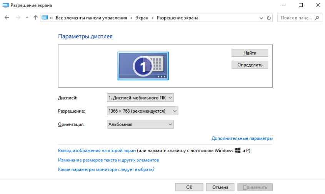Image resolution: width=325 pixels, height=194 pixels.
Task: Open Какие параметры монитора следует выбрать link
Action: point(108,169)
